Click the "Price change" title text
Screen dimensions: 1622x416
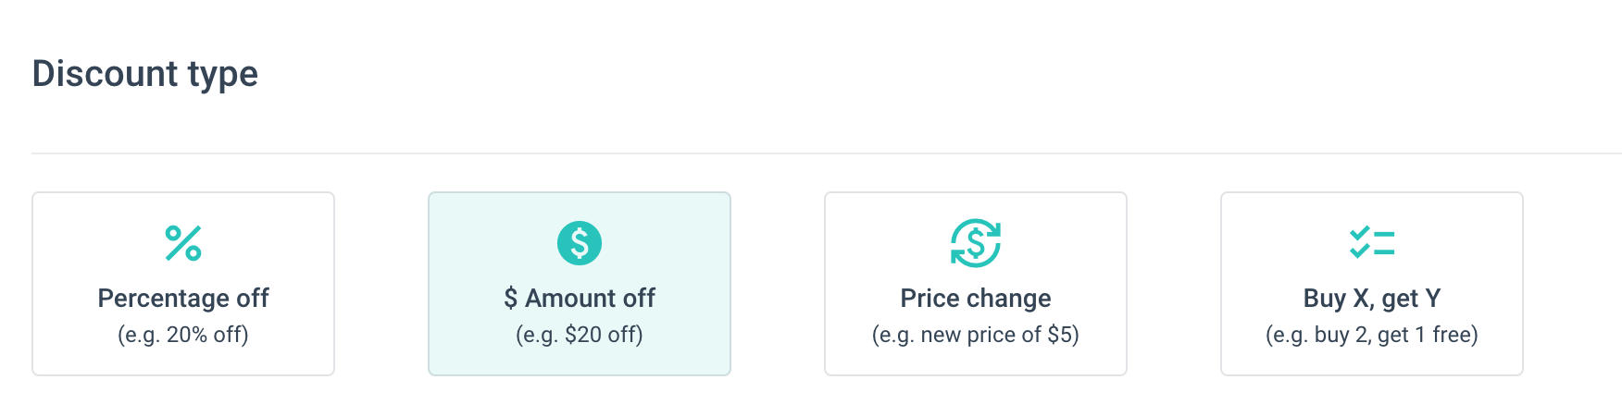pyautogui.click(x=976, y=299)
